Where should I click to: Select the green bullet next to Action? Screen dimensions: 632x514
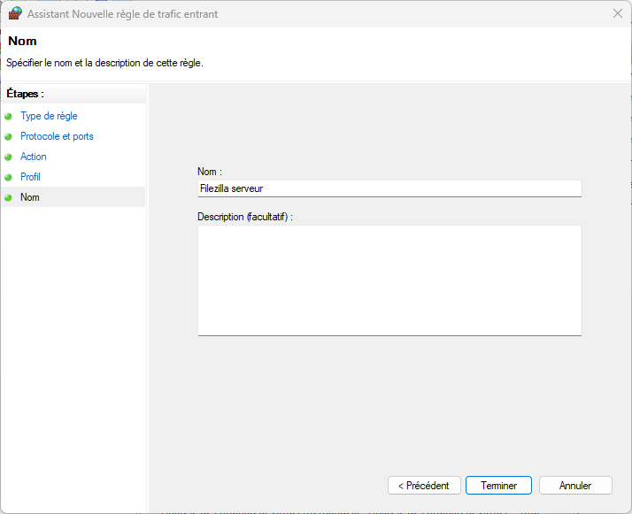(9, 157)
